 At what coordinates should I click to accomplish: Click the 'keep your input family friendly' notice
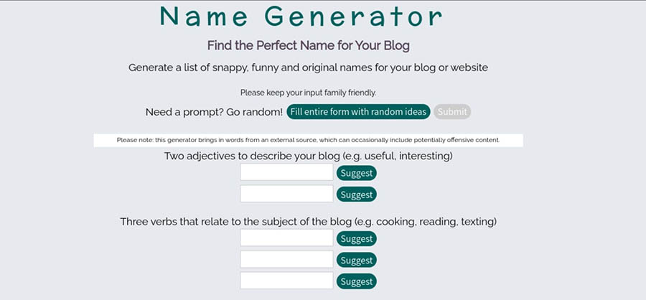click(x=308, y=93)
